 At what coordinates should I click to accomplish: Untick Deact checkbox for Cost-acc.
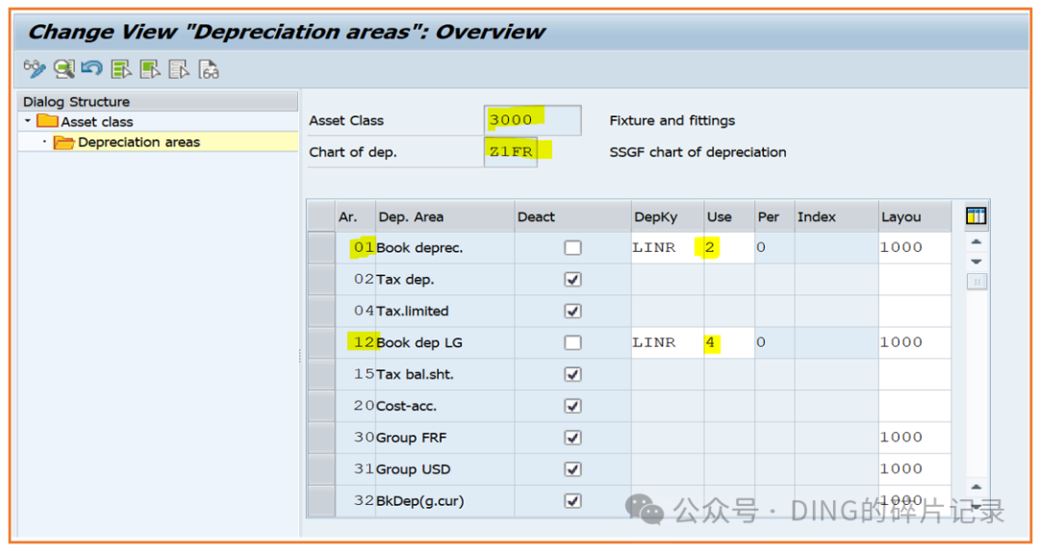572,406
